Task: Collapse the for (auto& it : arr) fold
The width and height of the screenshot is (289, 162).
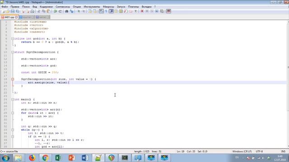Action: click(x=13, y=113)
